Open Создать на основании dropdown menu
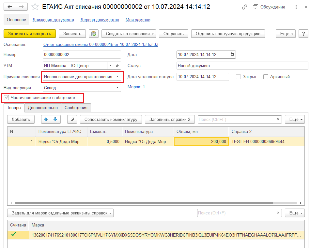 pos(129,34)
